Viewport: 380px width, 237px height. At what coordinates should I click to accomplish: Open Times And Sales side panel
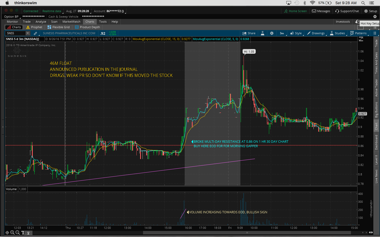pyautogui.click(x=377, y=63)
